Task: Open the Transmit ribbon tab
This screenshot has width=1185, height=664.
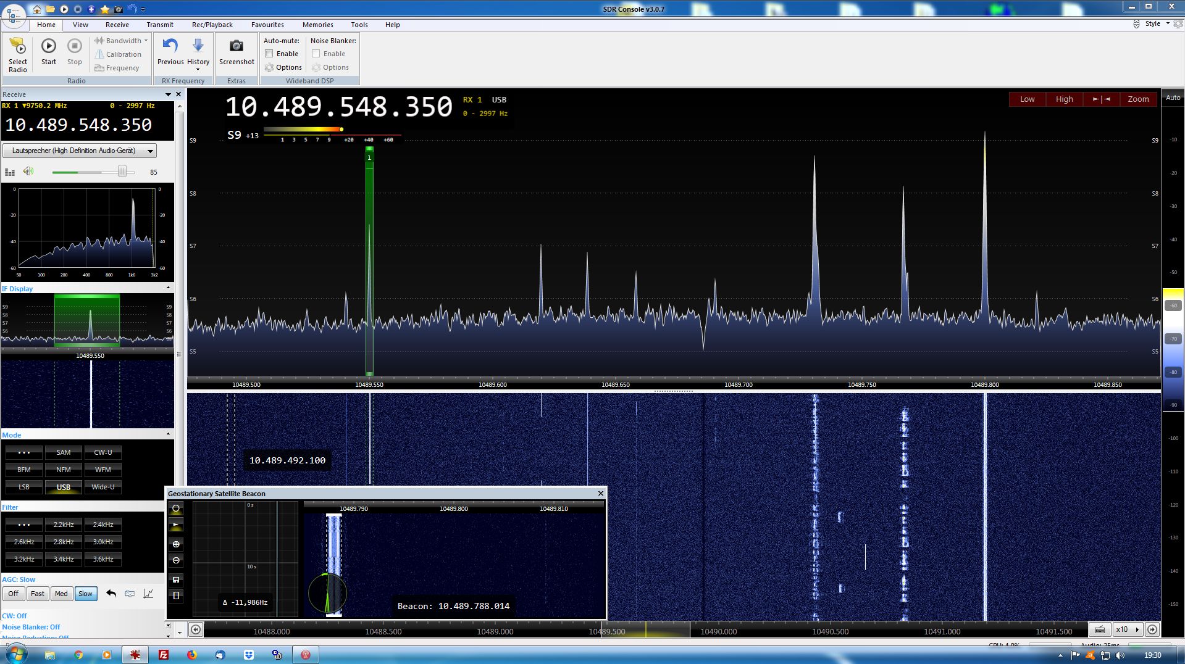Action: pos(160,25)
